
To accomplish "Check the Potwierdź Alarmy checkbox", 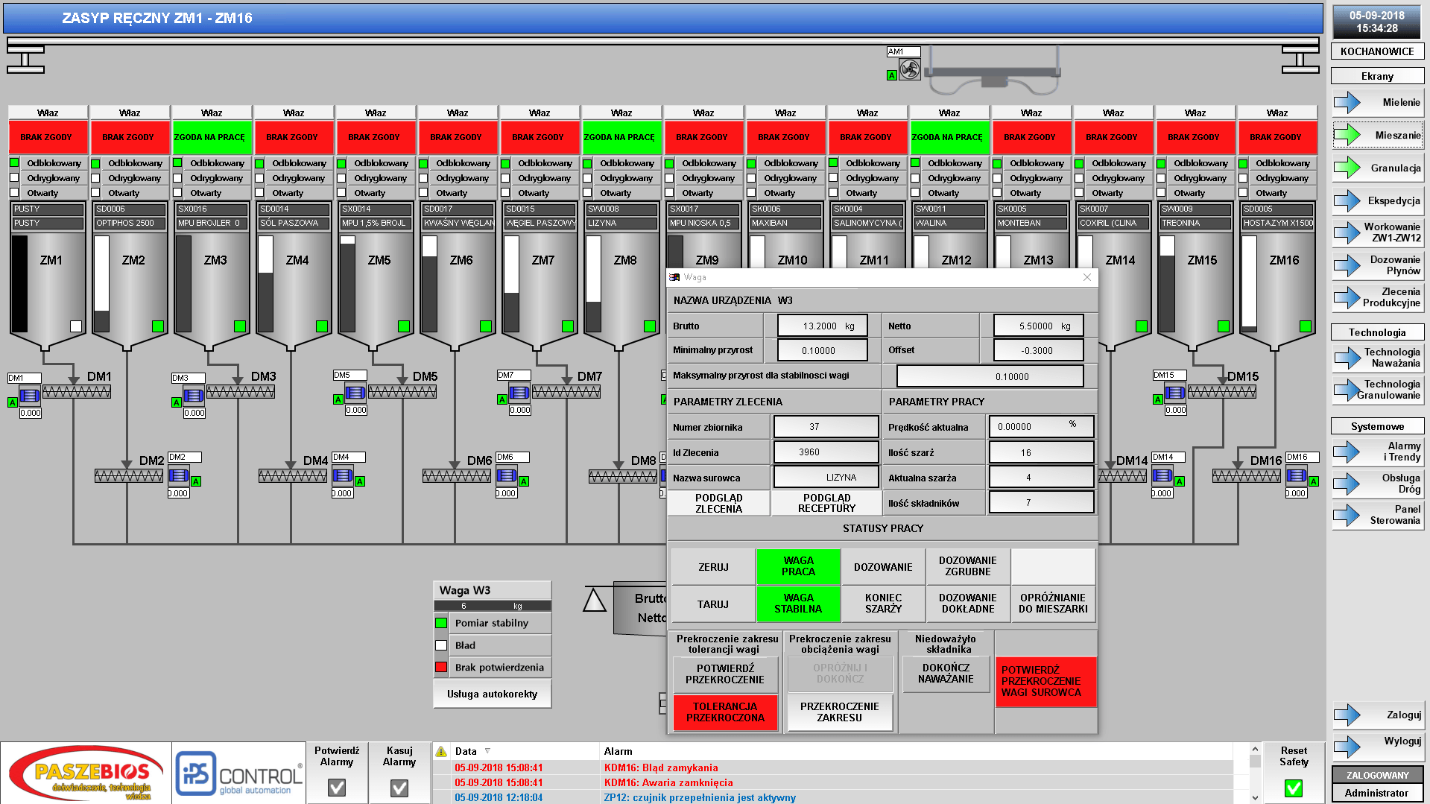I will point(337,788).
